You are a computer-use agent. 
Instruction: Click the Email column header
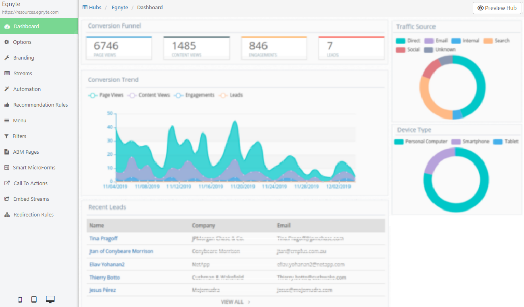pos(284,225)
